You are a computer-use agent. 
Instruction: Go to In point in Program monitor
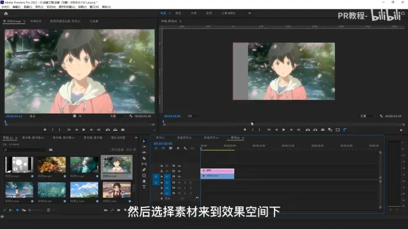(x=269, y=130)
